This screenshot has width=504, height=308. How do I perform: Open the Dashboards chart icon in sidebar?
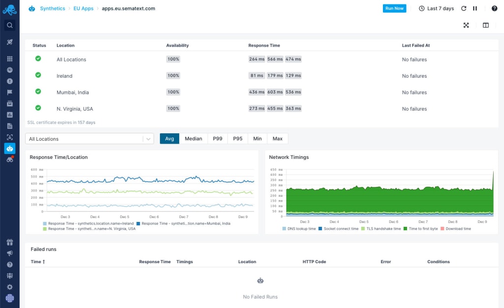(x=10, y=114)
